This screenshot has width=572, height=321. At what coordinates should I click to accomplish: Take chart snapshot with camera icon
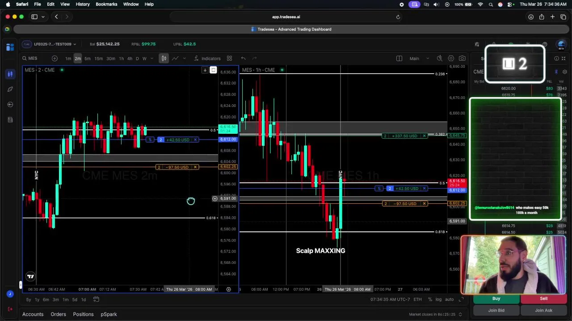[462, 58]
